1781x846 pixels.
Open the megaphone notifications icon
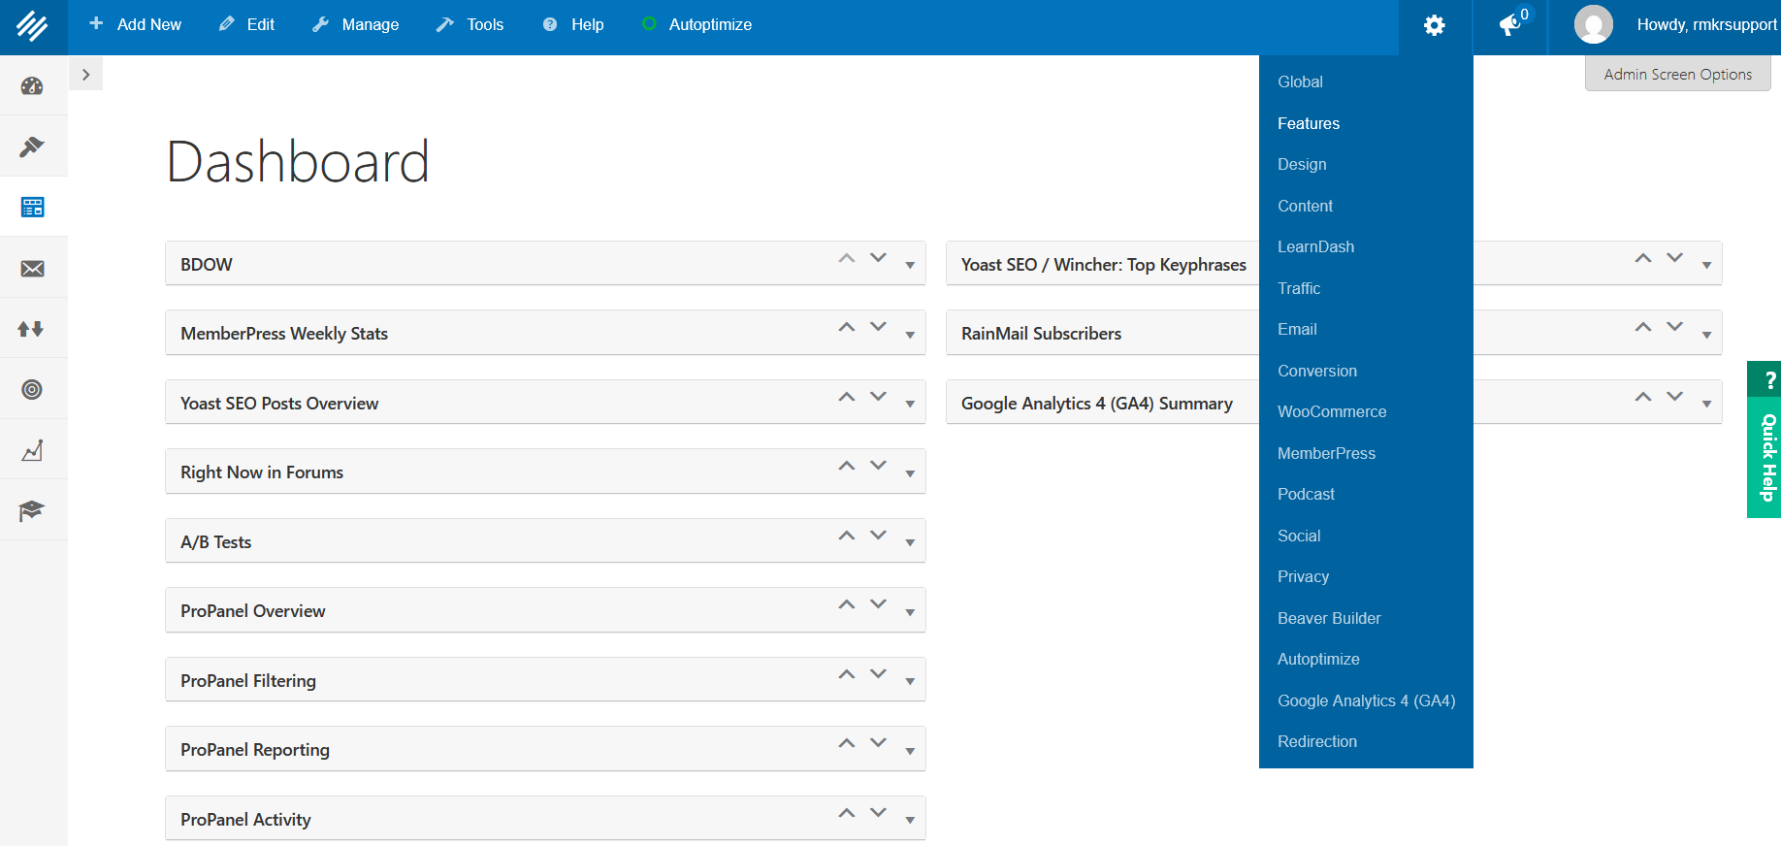click(1509, 26)
